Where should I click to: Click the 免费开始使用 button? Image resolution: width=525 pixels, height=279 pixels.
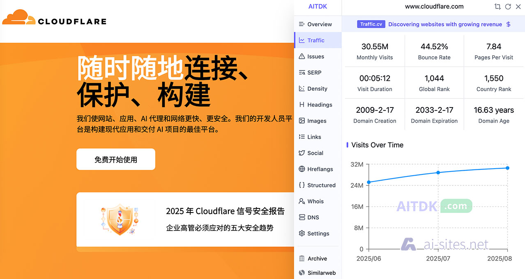pyautogui.click(x=116, y=160)
